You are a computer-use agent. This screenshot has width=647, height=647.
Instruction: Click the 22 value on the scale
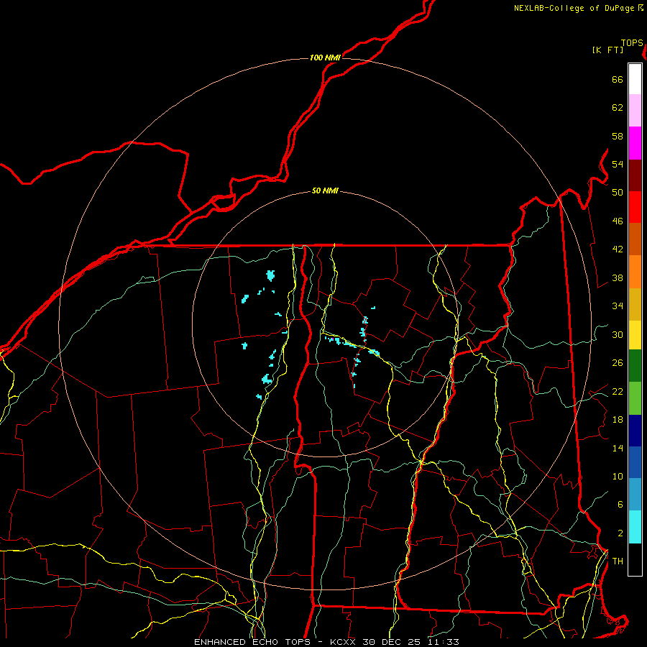tap(618, 391)
